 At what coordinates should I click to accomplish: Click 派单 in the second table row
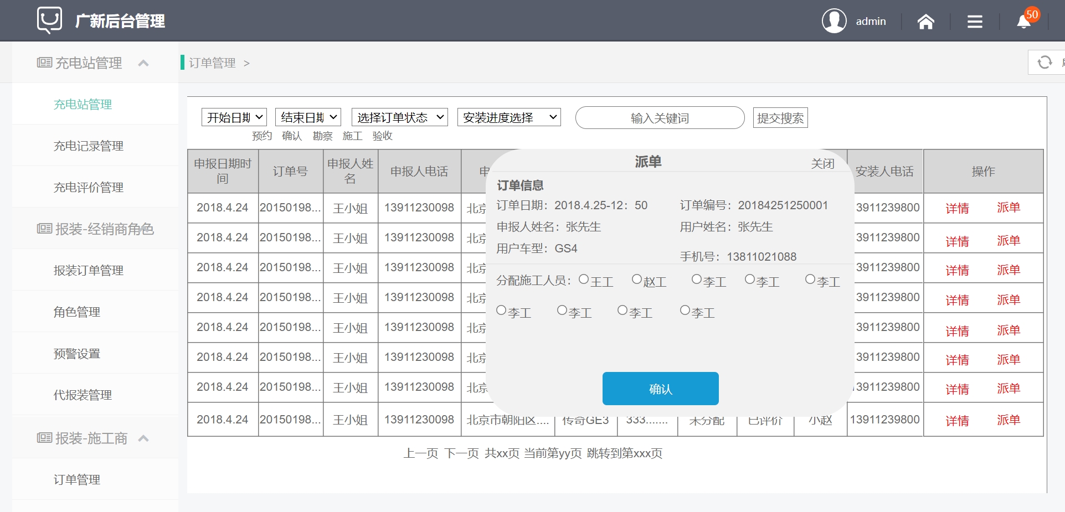(x=1008, y=241)
